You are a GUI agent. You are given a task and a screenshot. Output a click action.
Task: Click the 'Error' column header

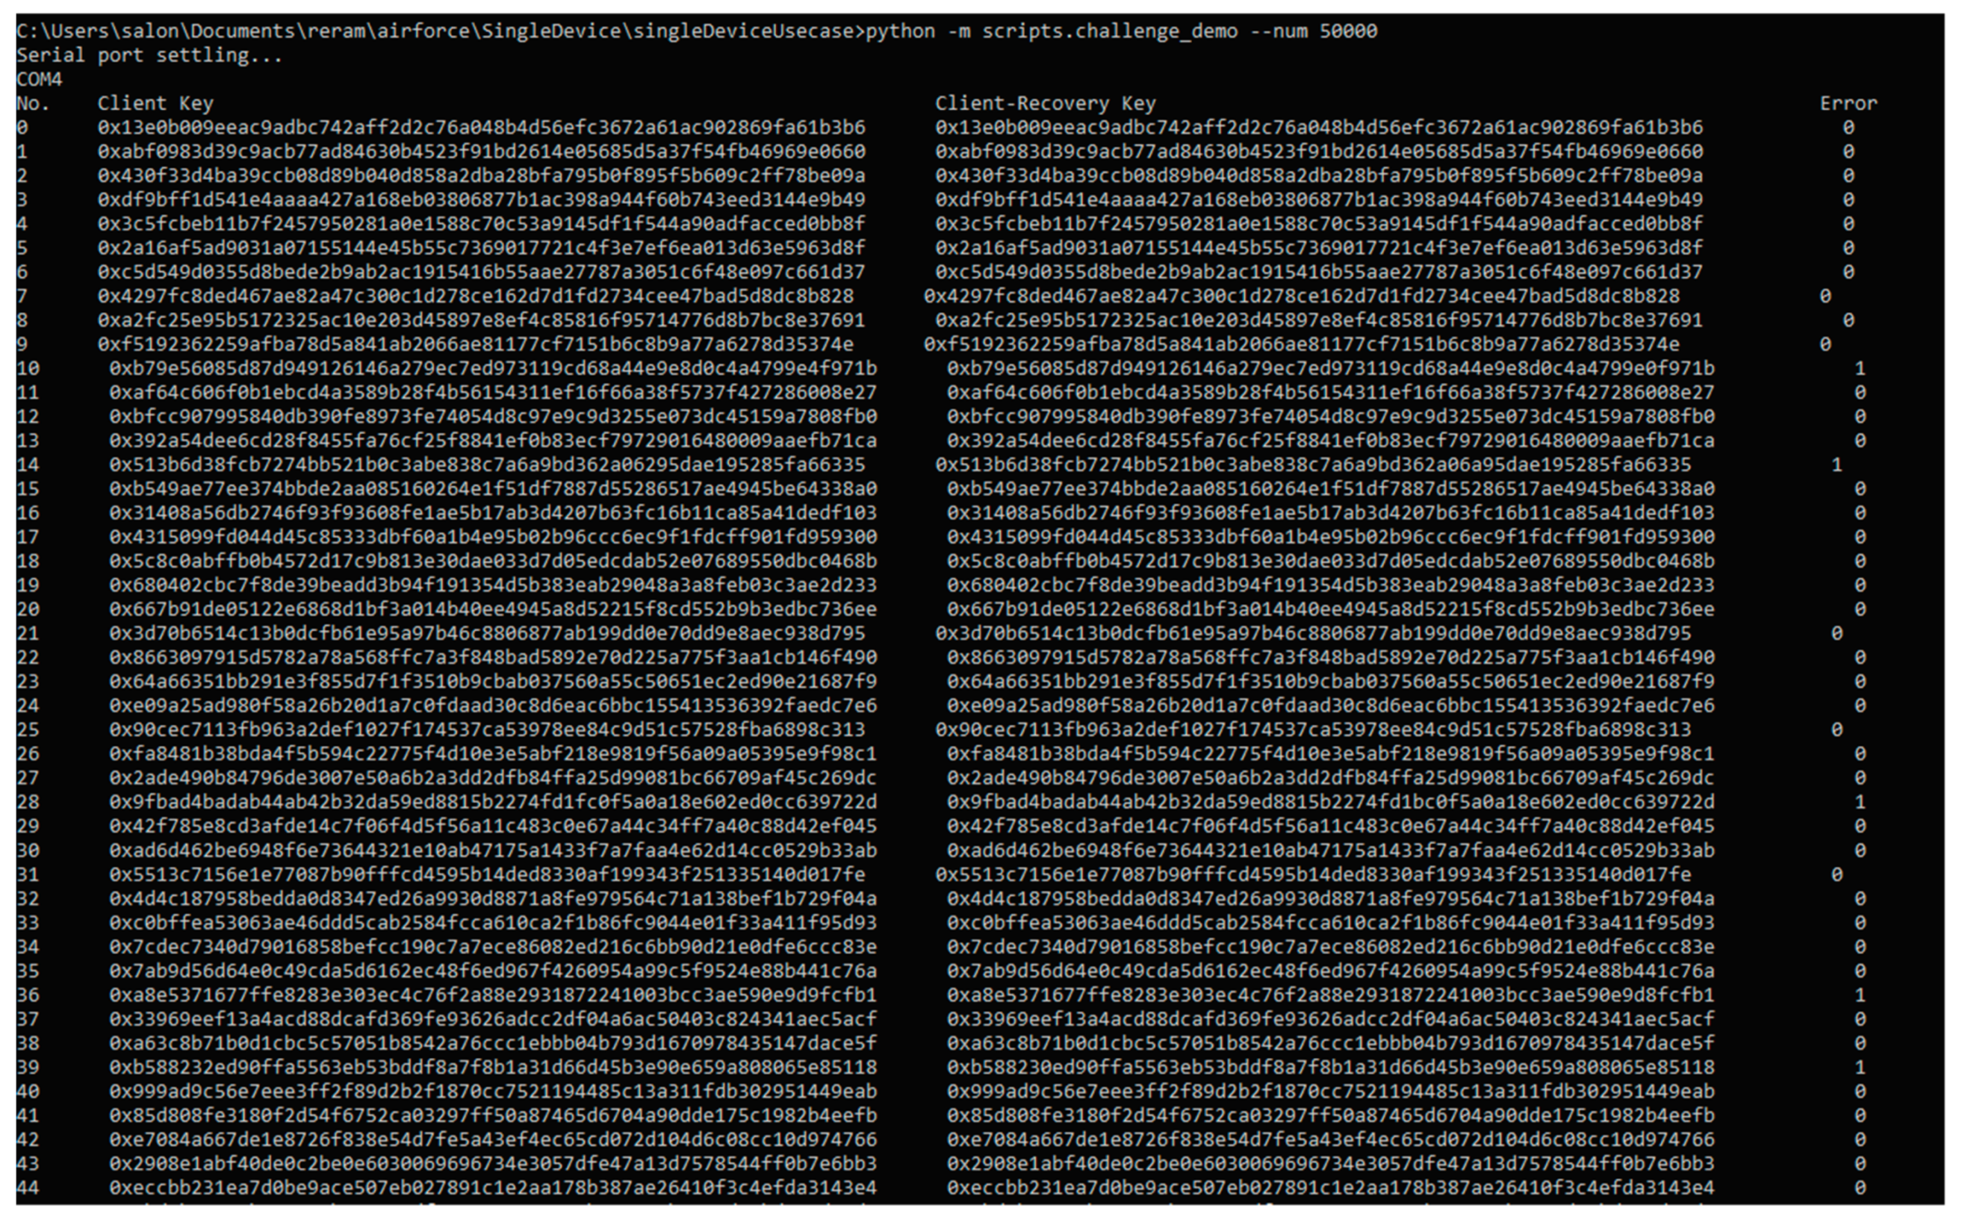click(1848, 103)
